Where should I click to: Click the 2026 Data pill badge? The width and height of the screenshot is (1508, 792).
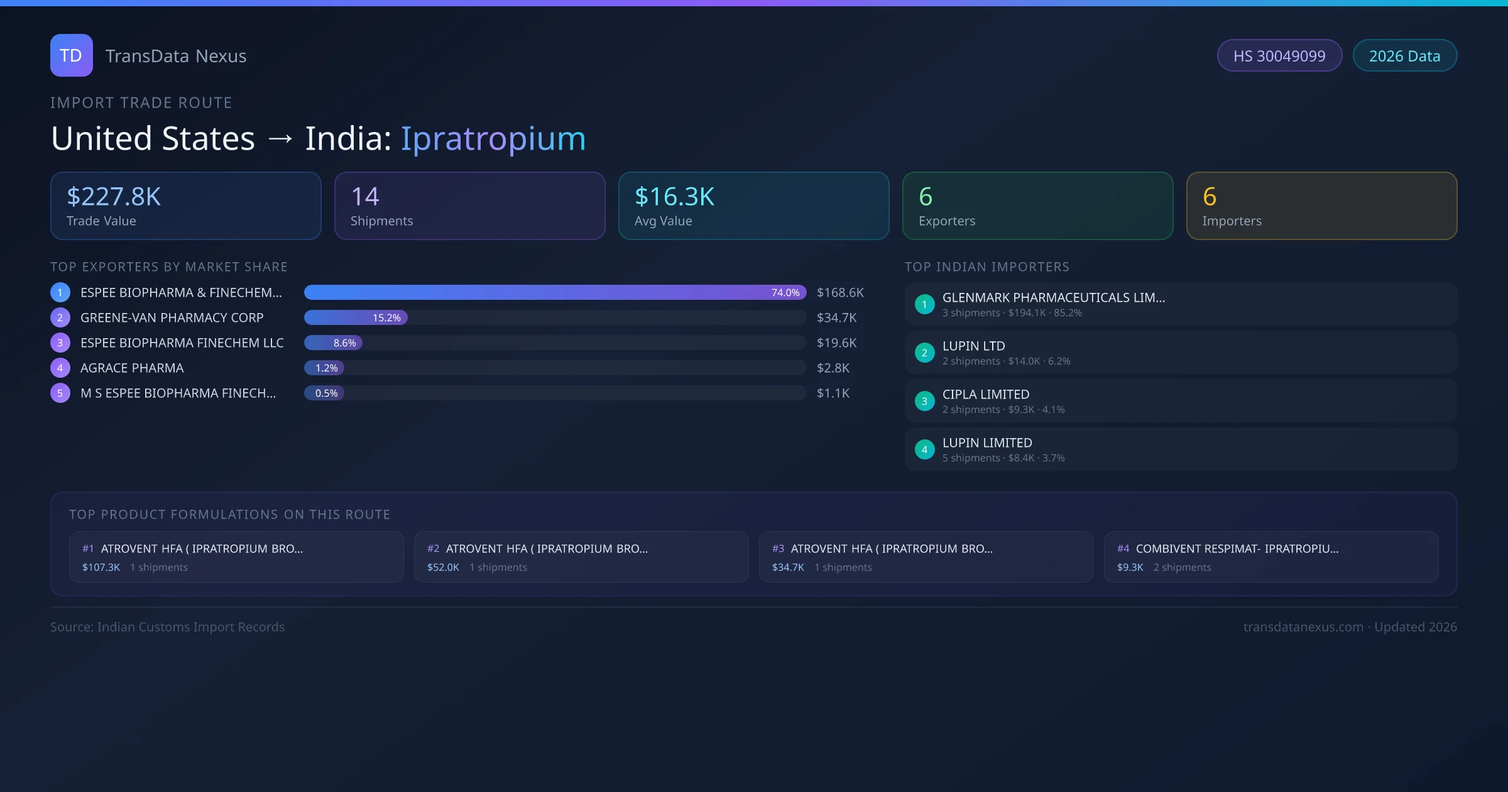coord(1404,56)
